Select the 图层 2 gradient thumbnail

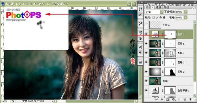click(x=155, y=72)
